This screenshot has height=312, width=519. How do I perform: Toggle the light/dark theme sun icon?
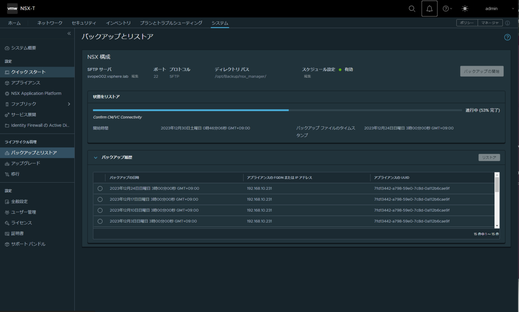[465, 9]
